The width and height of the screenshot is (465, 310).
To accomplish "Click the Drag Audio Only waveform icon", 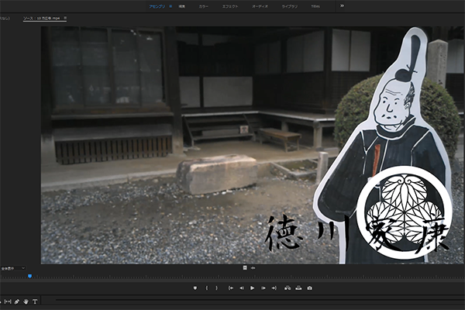I will (x=253, y=268).
